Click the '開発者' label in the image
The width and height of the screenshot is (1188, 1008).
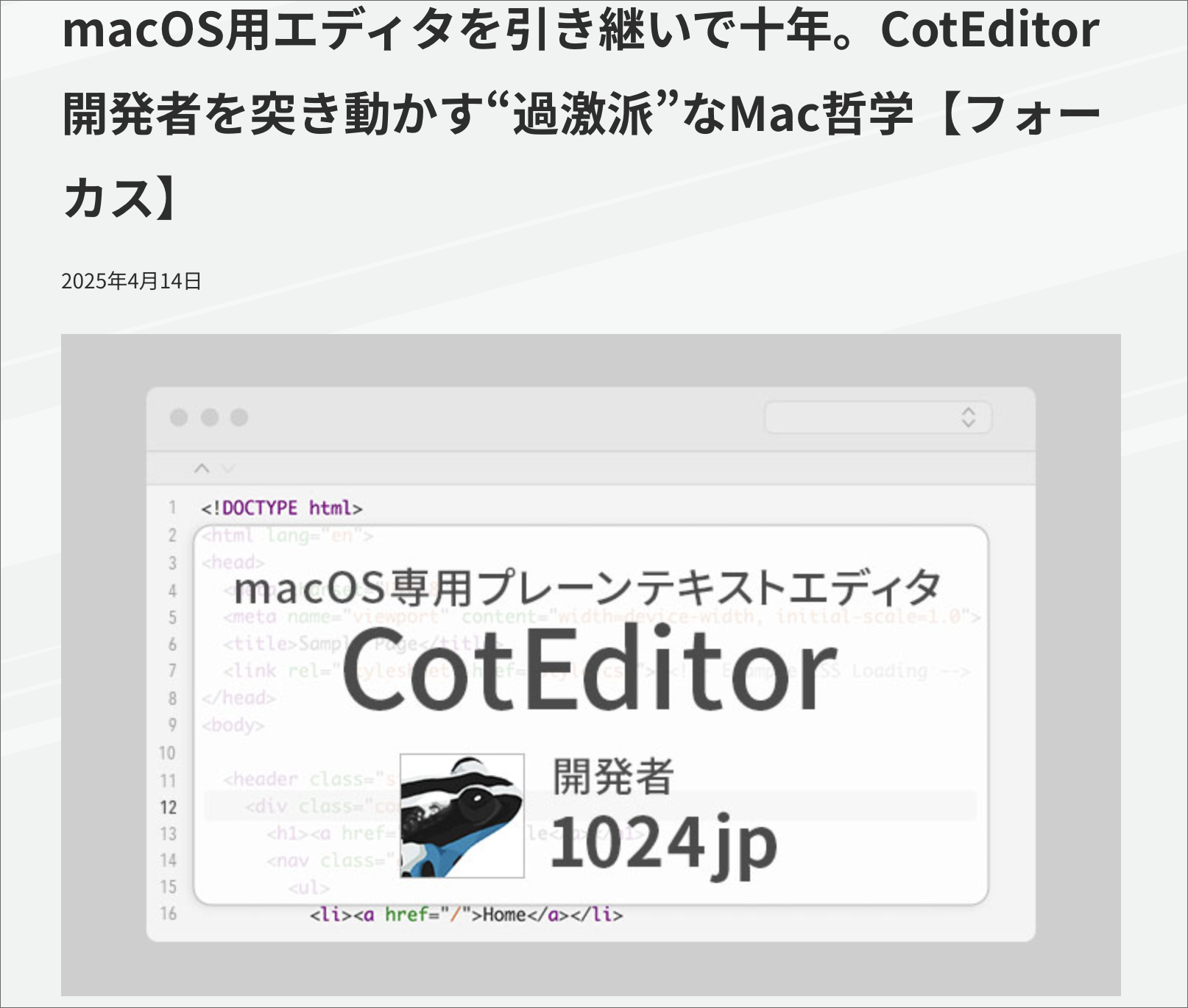tap(613, 776)
